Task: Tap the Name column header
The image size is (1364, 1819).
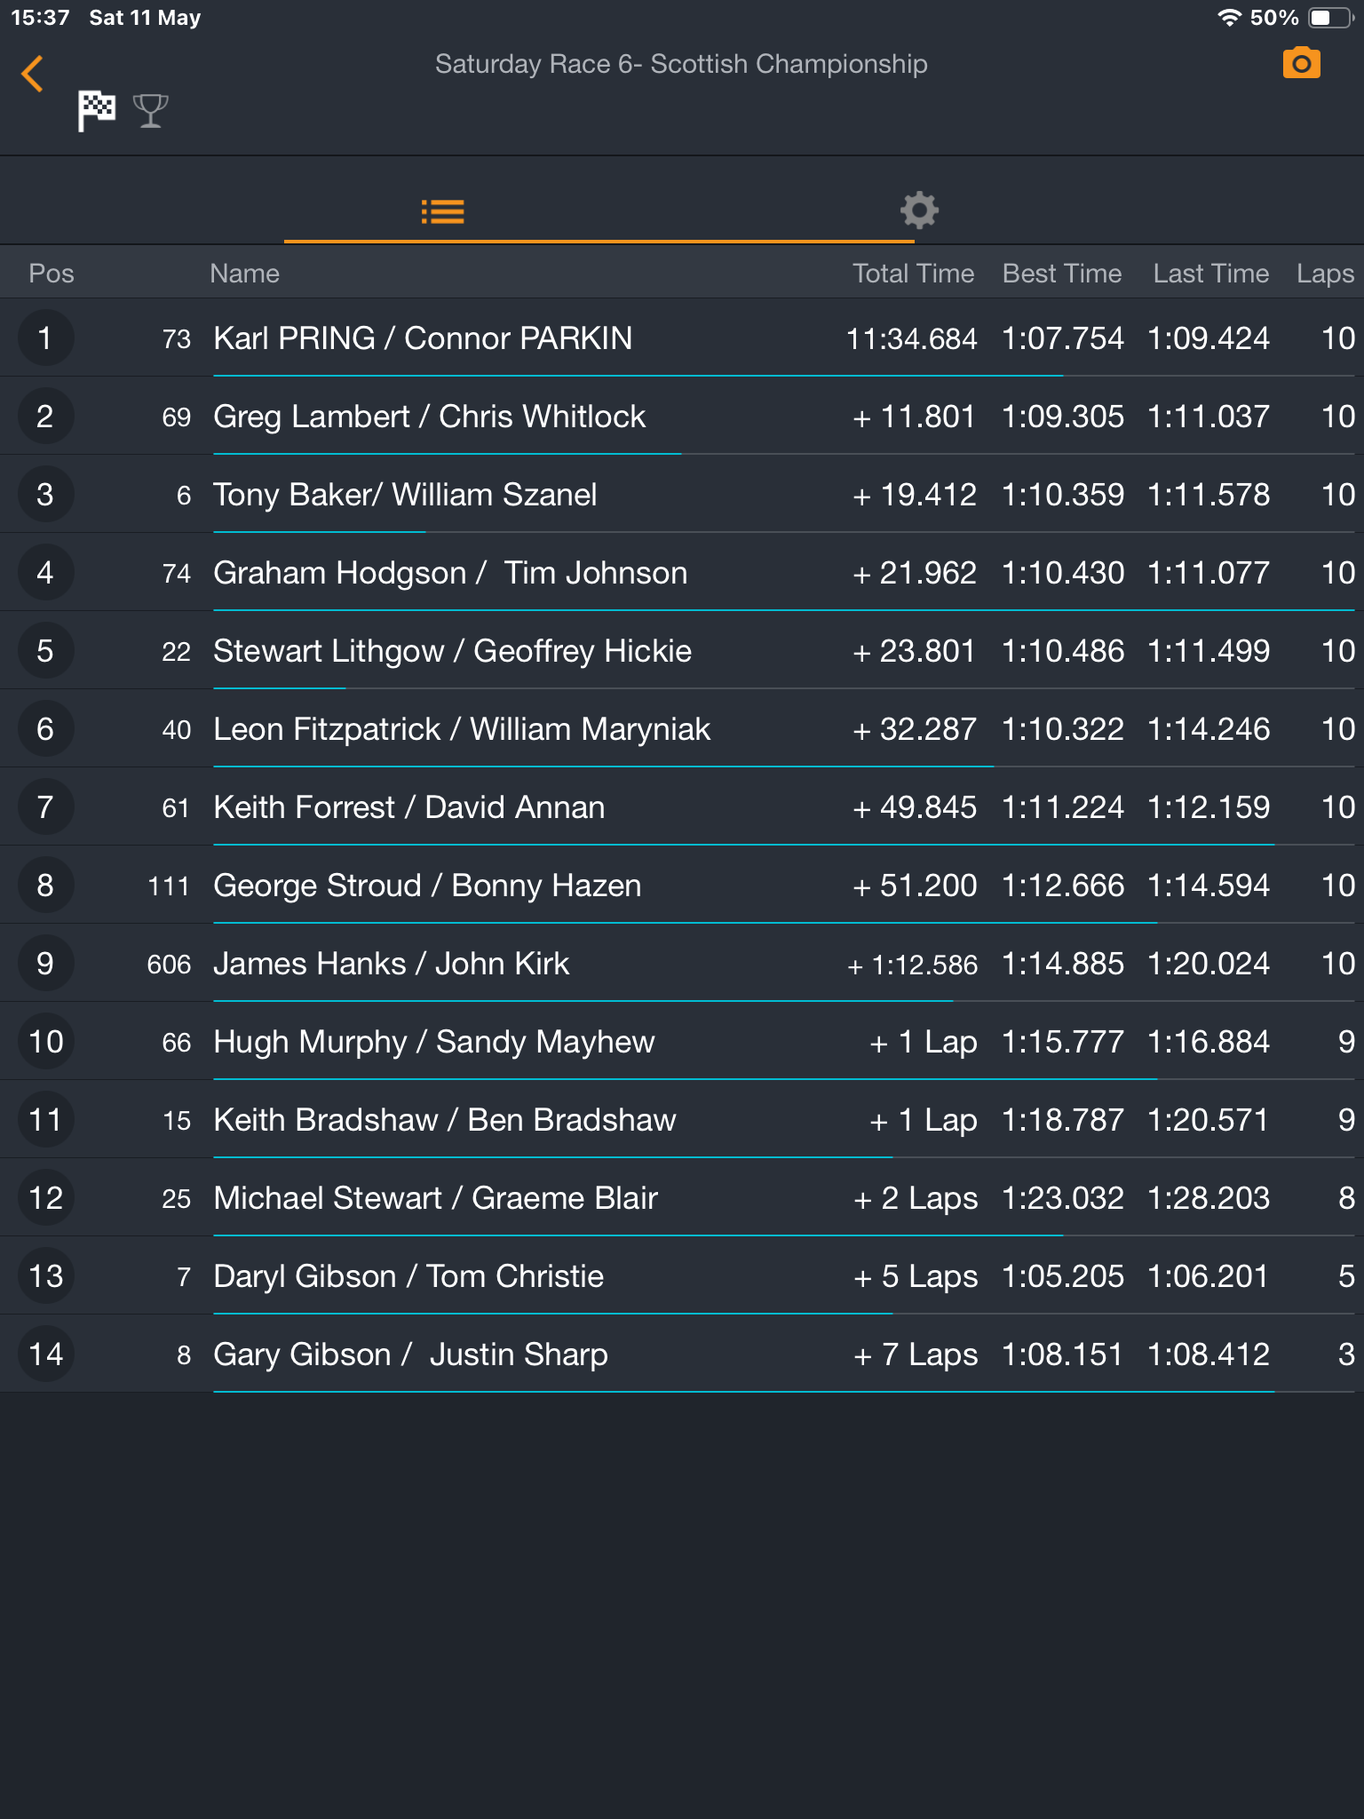Action: point(244,274)
